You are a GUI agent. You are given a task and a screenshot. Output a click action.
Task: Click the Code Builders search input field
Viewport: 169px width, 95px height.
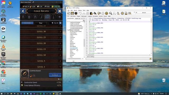(75, 21)
